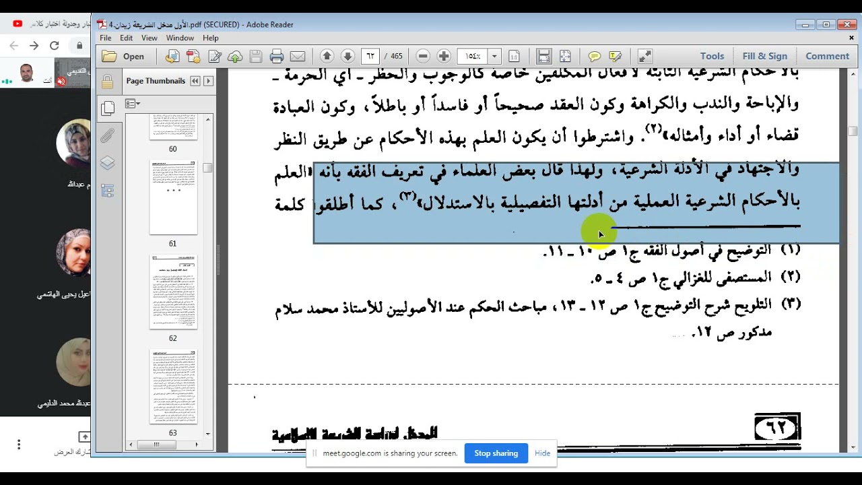Open the View menu
Screen dimensions: 862x485
[x=150, y=38]
